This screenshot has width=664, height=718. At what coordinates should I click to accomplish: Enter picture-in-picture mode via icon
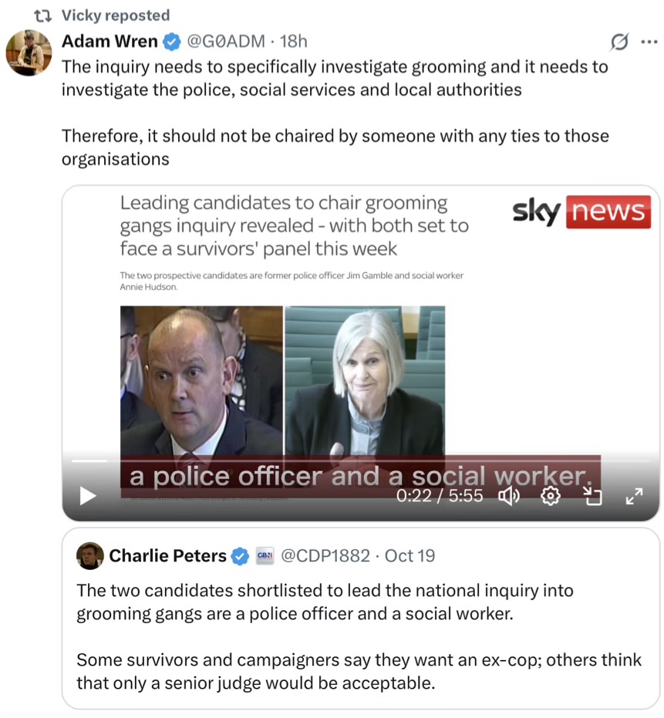[592, 496]
